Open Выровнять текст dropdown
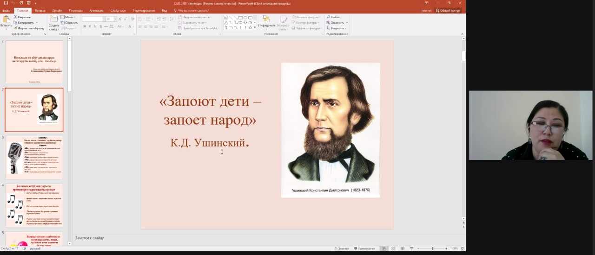Image resolution: width=595 pixels, height=255 pixels. tap(193, 23)
